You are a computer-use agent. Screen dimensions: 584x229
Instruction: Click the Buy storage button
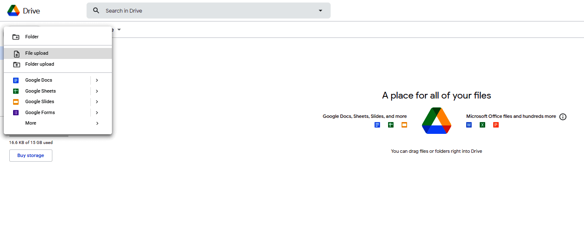[x=31, y=155]
